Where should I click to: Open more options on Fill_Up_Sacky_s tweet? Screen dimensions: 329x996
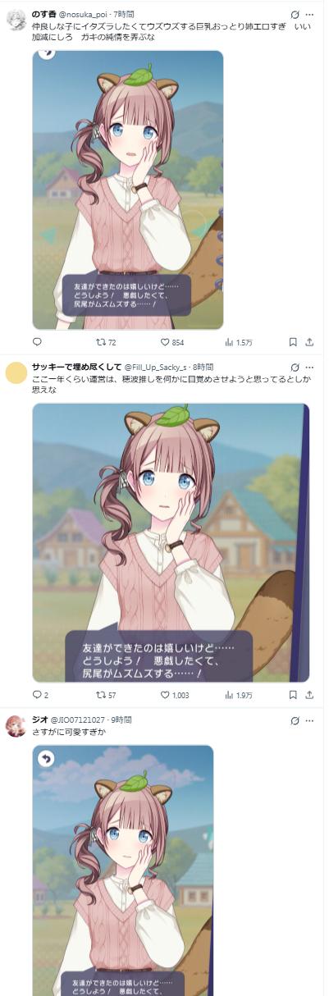tap(309, 367)
